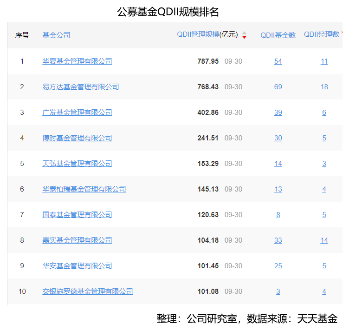The width and height of the screenshot is (349, 331).
Task: Click the QDII经理数 column header
Action: (322, 34)
